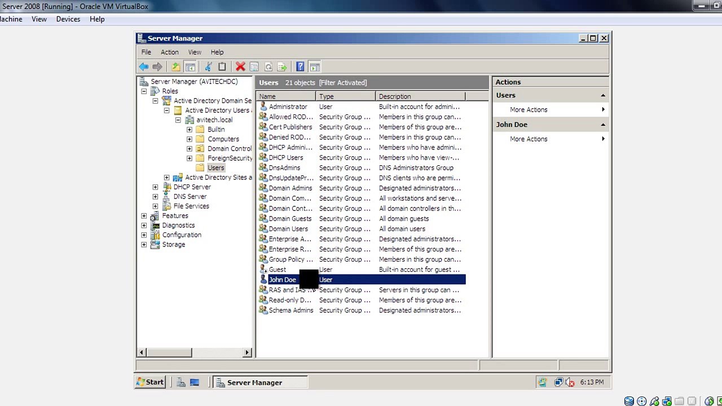Open the VirtualBox Devices menu
This screenshot has width=722, height=406.
pyautogui.click(x=68, y=19)
